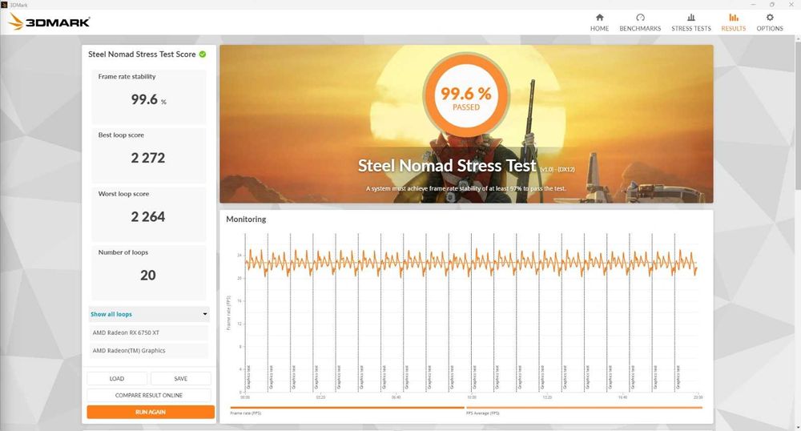801x431 pixels.
Task: Click the RUN AGAIN button
Action: click(x=151, y=412)
